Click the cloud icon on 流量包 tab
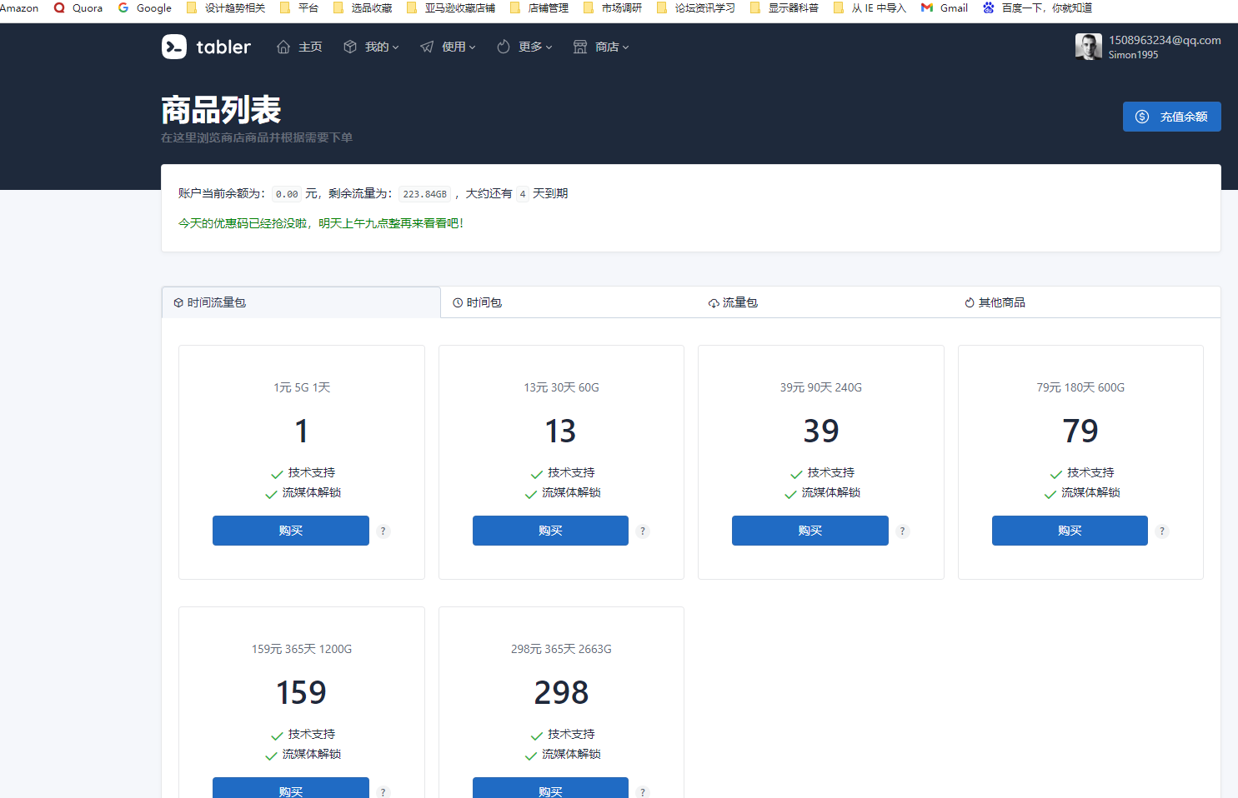The width and height of the screenshot is (1238, 798). [714, 302]
